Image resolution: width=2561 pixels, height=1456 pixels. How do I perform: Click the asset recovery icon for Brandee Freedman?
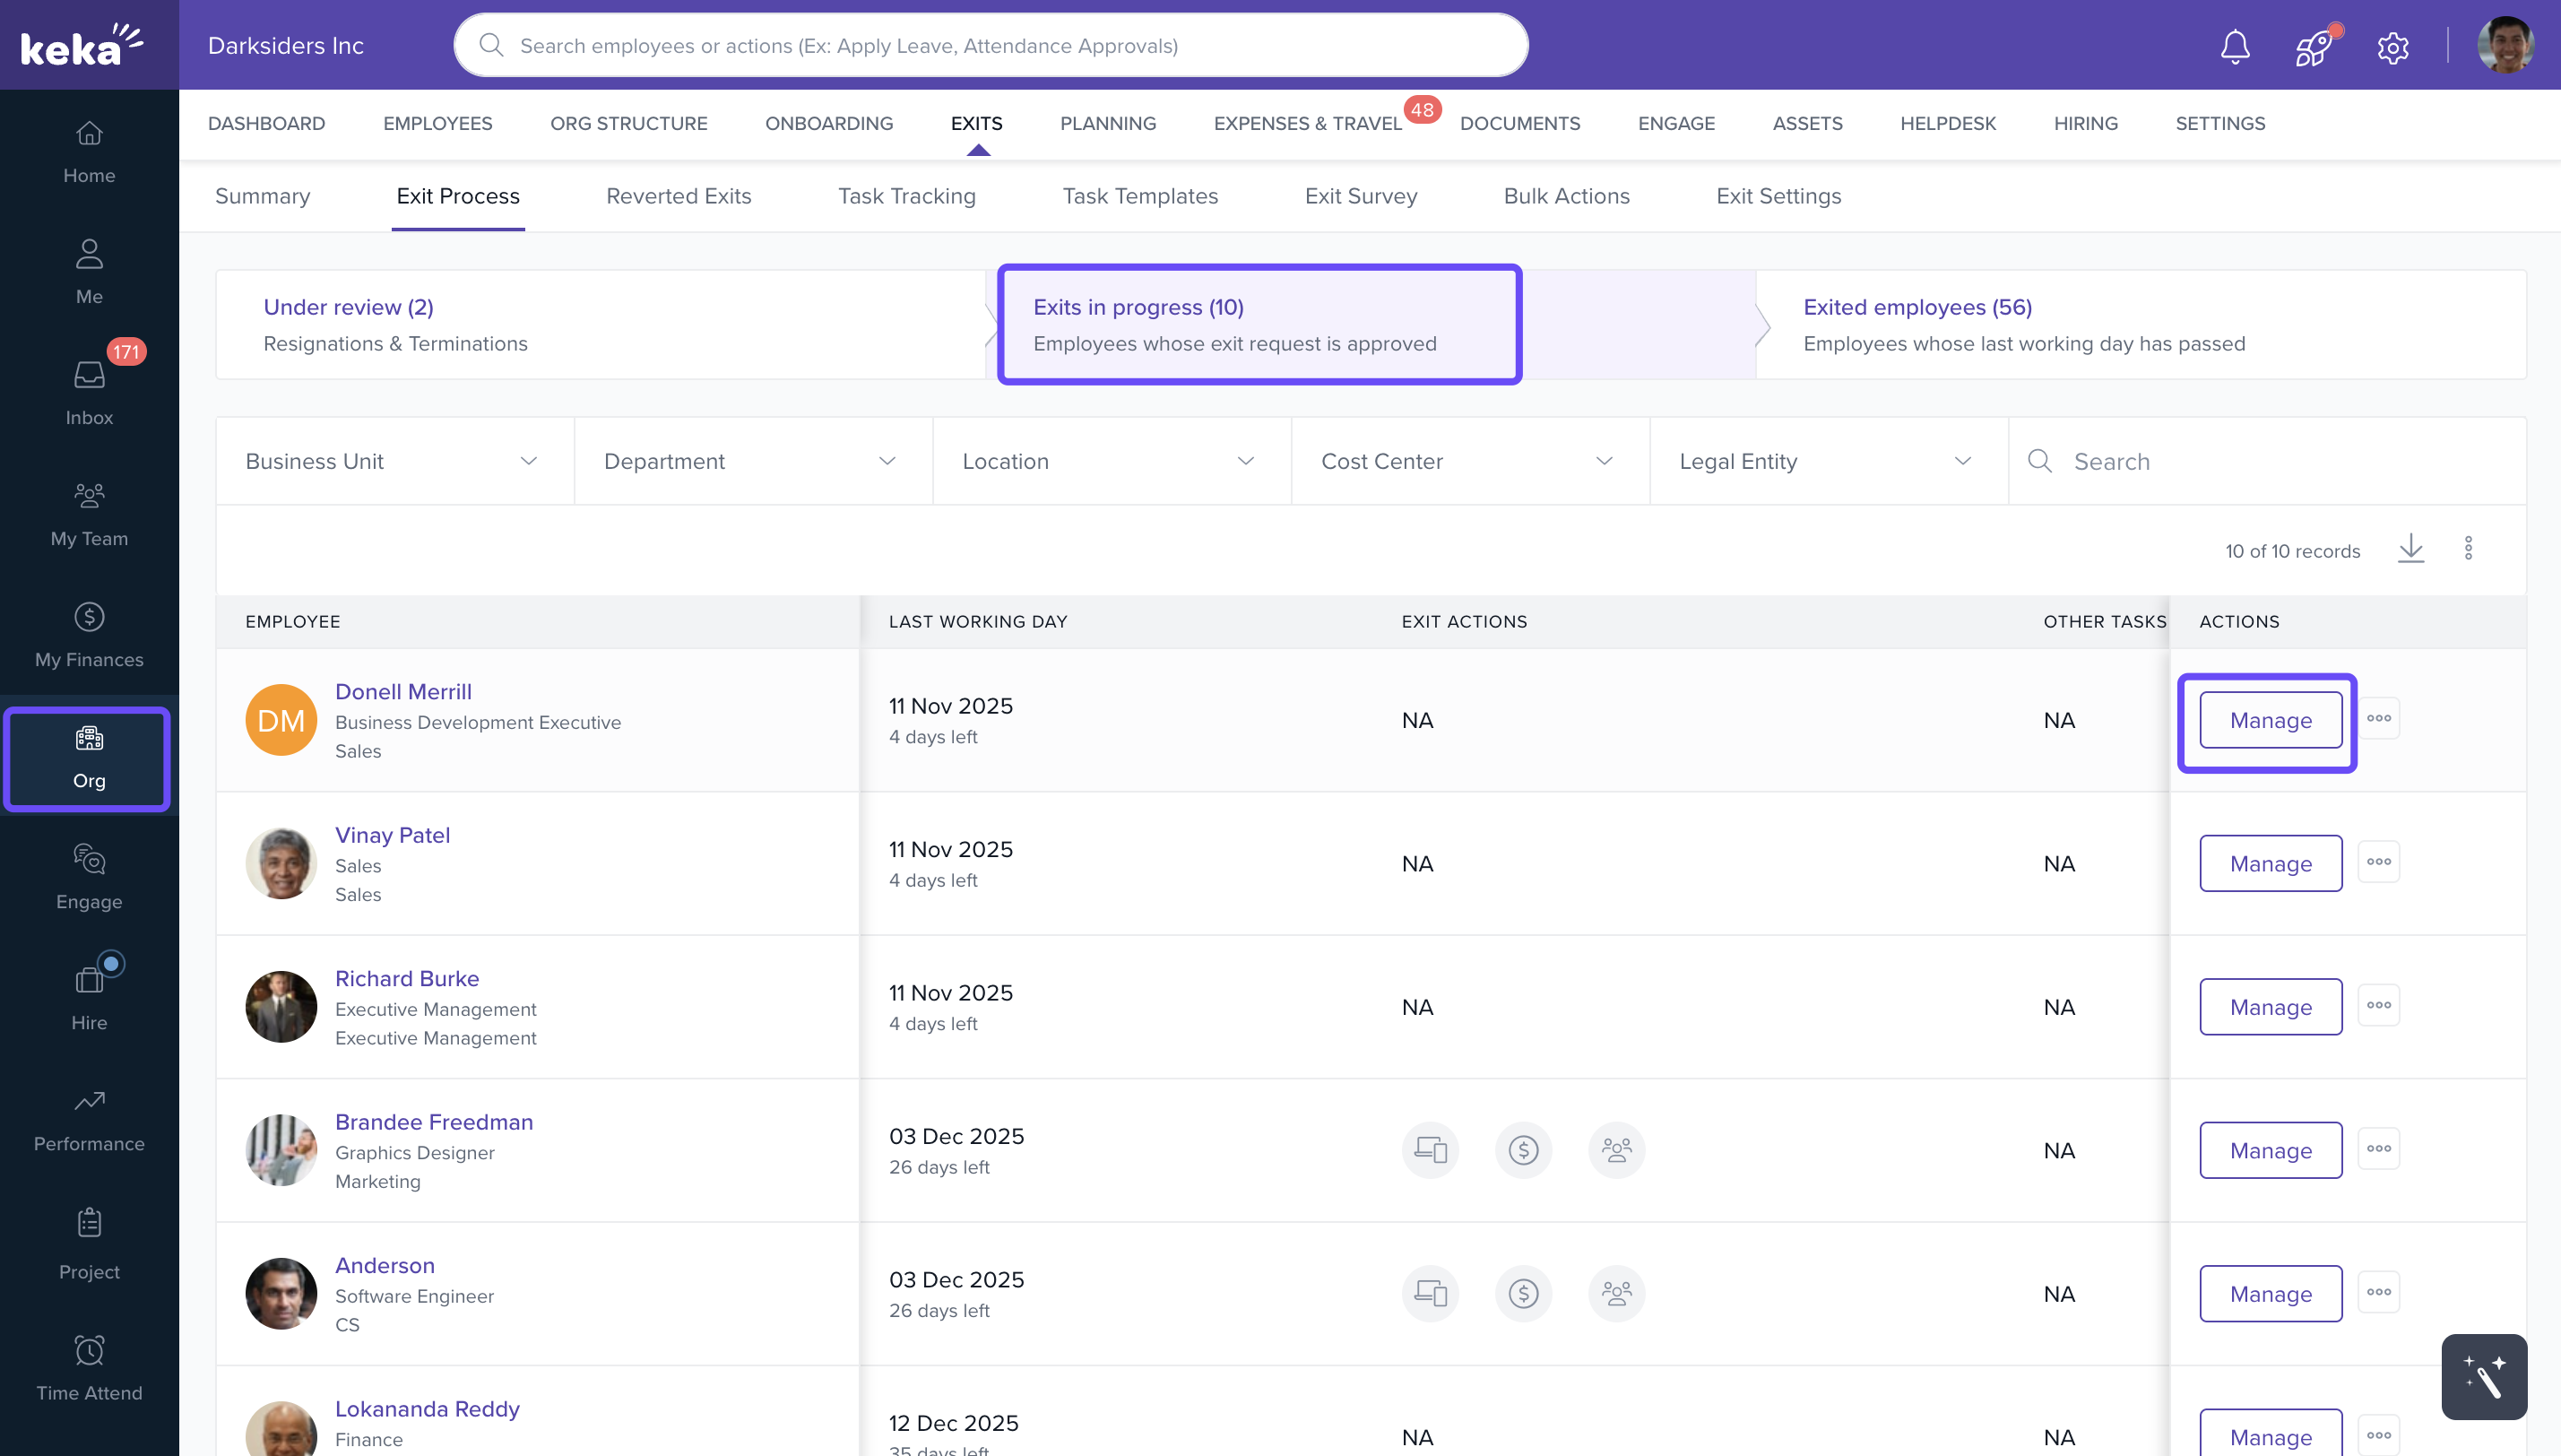tap(1430, 1150)
